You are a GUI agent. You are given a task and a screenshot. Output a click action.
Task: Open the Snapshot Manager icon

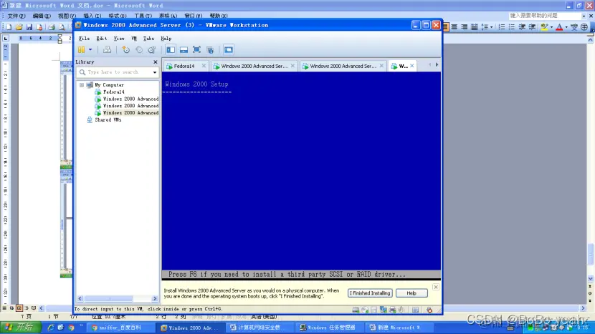coord(152,49)
